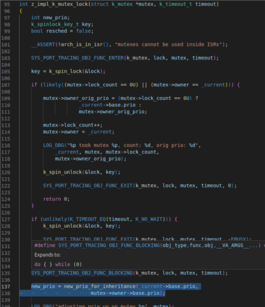Viewport: 265px width, 307px height.
Task: Click the K_TIMEOUT_EQ macro
Action: point(88,219)
